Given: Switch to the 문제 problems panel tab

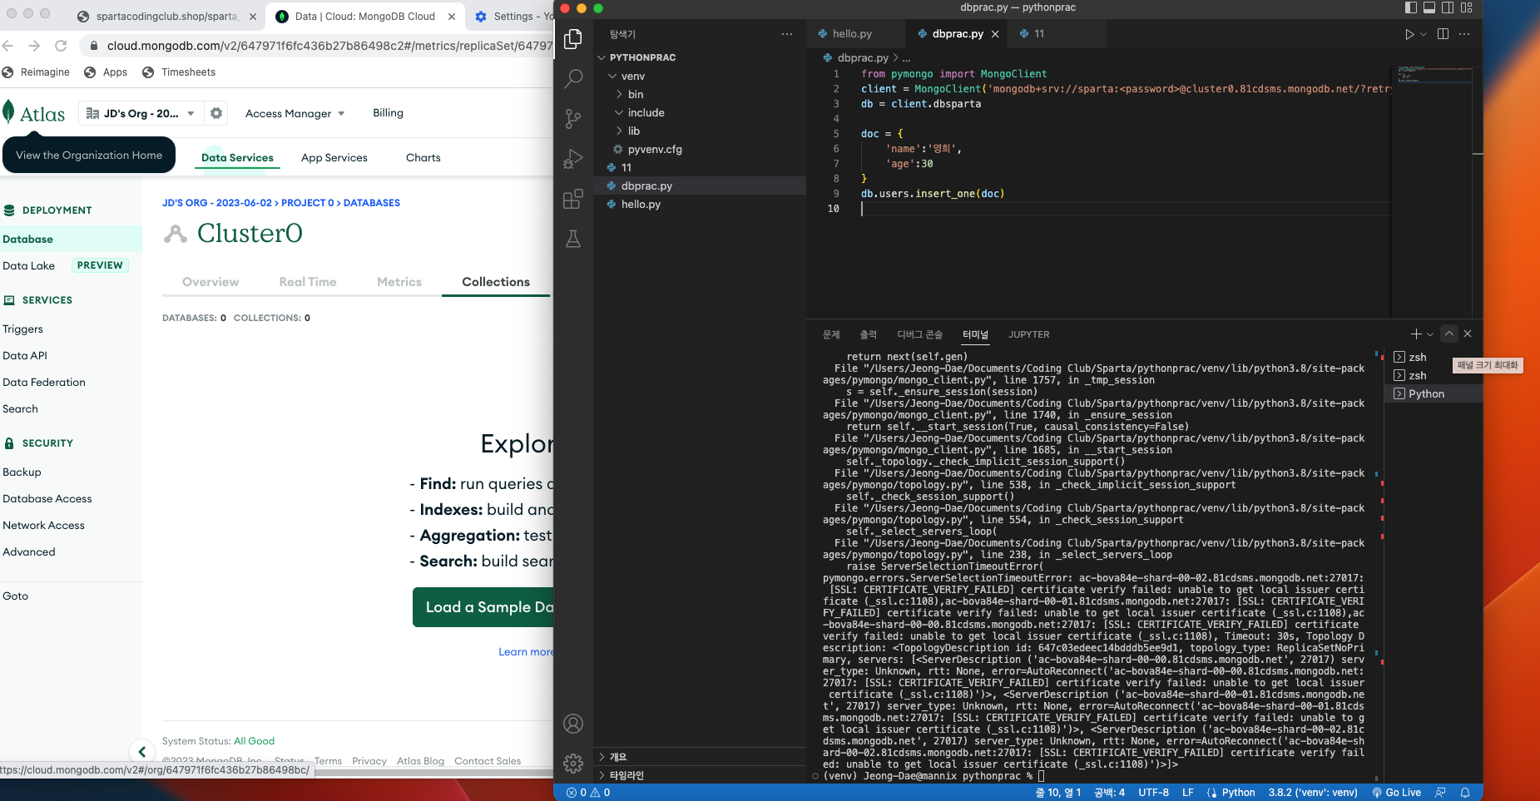Looking at the screenshot, I should (x=831, y=334).
